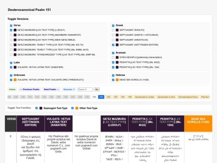This screenshot has width=217, height=163.
Task: Select the active Psalm 151 tab
Action: [101, 97]
